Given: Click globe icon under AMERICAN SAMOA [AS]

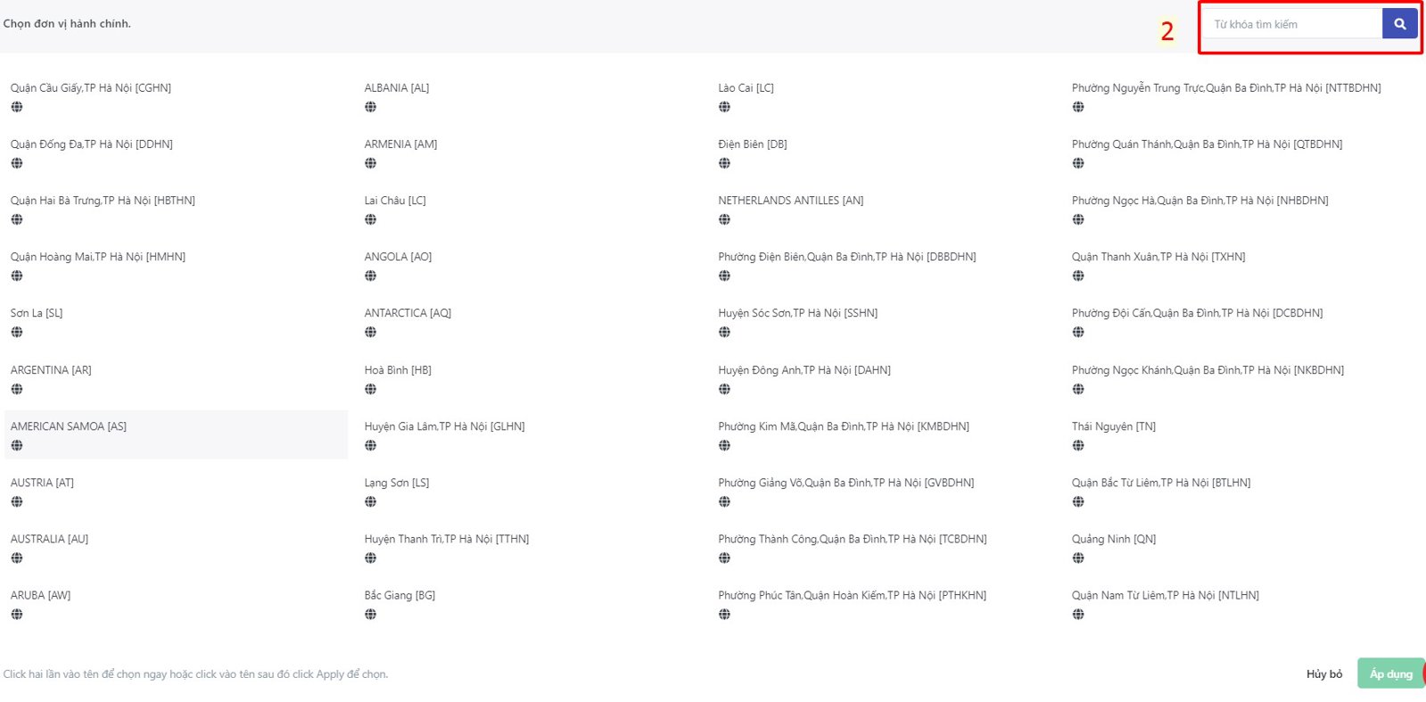Looking at the screenshot, I should pyautogui.click(x=17, y=445).
